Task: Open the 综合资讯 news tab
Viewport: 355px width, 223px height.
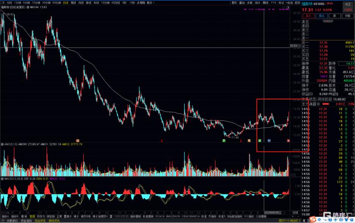Action: 40,220
